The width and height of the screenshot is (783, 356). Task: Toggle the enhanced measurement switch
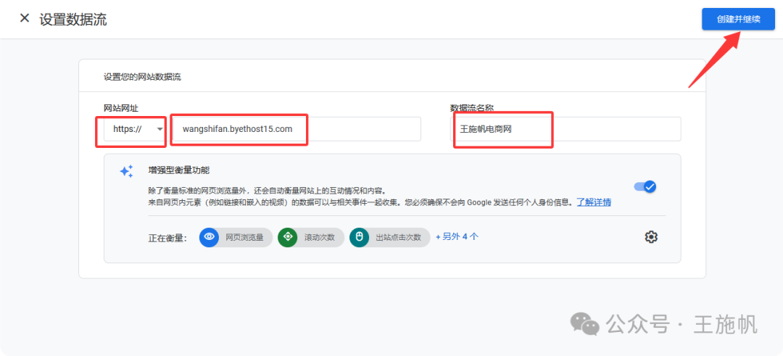[645, 187]
